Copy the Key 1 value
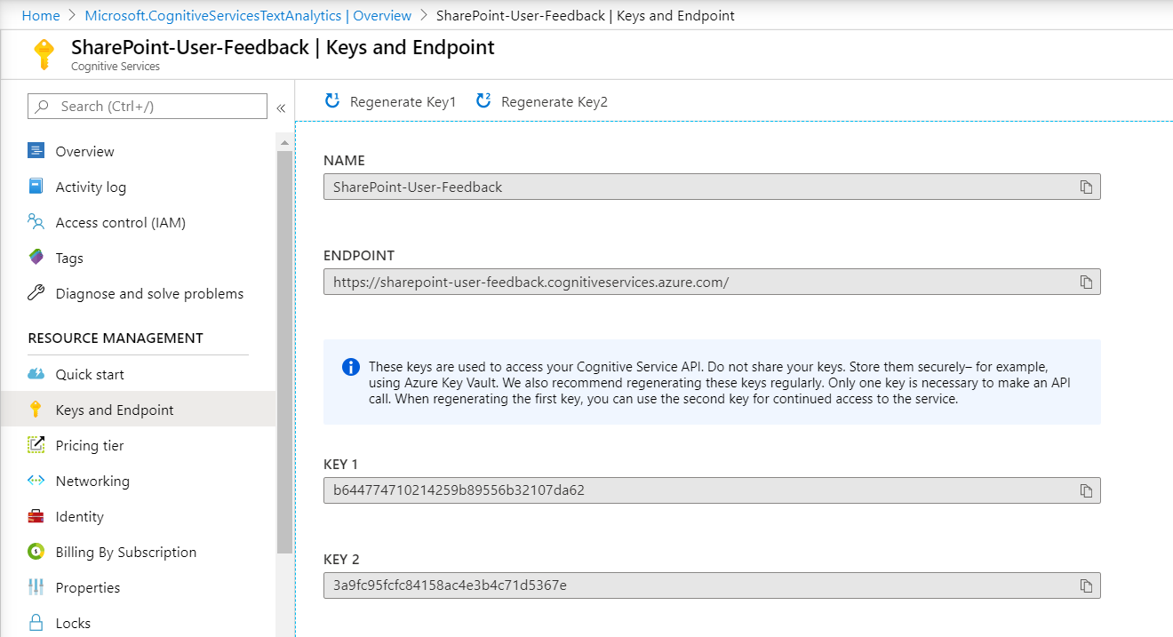This screenshot has height=637, width=1173. 1085,490
